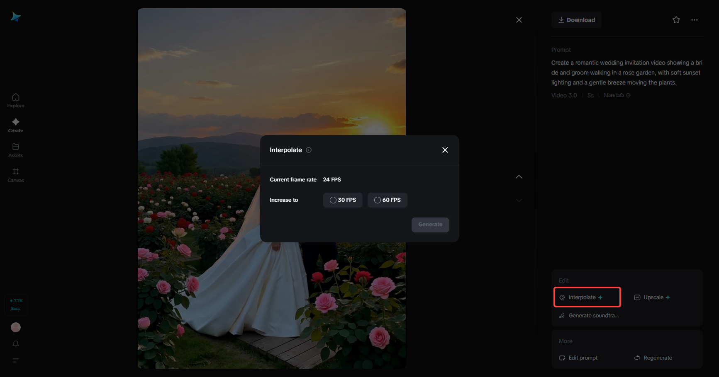Switch to the Canvas section
The width and height of the screenshot is (719, 377).
click(15, 174)
